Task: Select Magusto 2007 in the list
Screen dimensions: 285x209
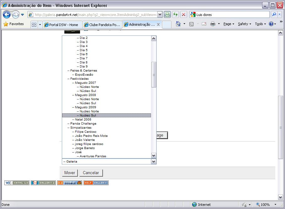Action: tap(106, 83)
